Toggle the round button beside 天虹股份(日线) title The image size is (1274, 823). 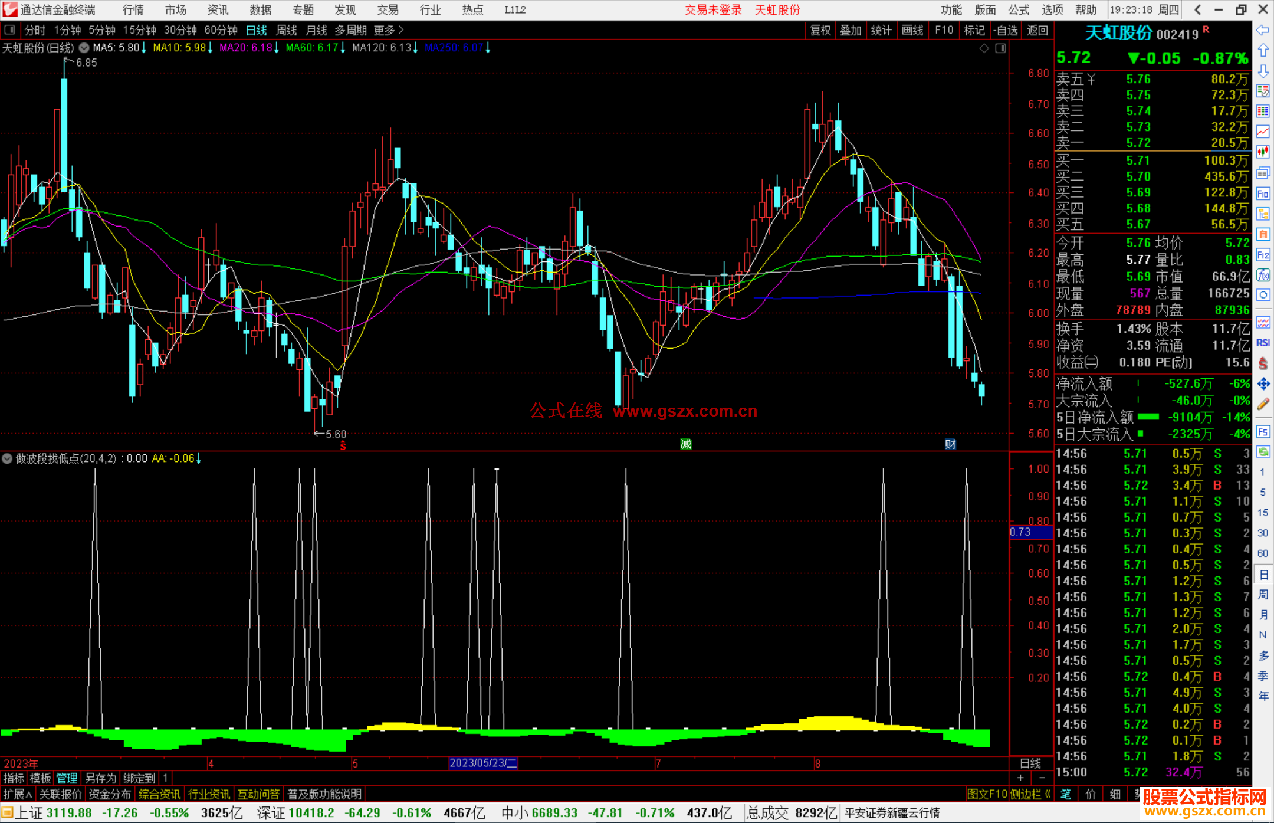[84, 48]
